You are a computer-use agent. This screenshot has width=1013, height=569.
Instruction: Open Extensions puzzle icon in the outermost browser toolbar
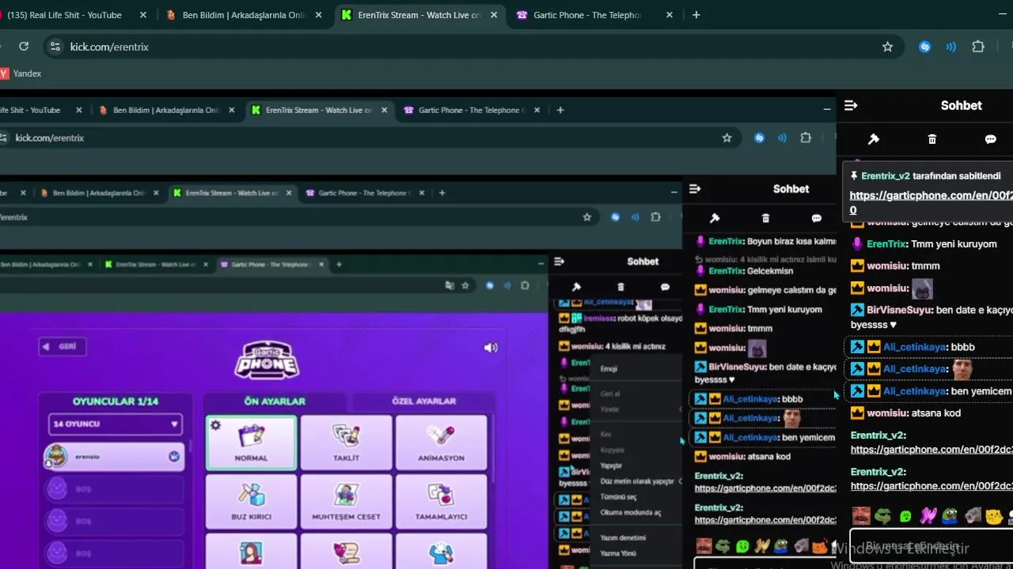pyautogui.click(x=978, y=47)
